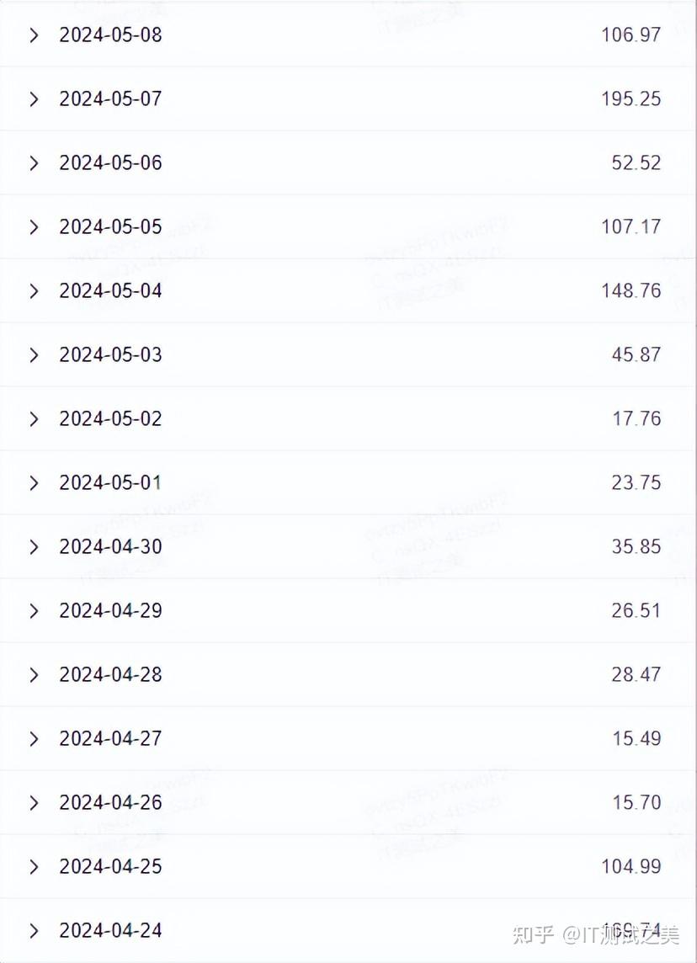The image size is (697, 963).
Task: Select the 195.25 amount value
Action: coord(631,98)
